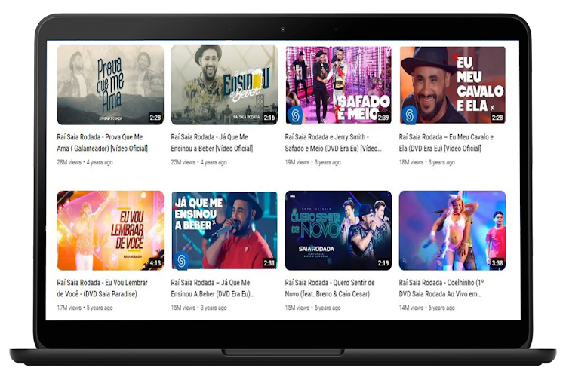Click the Shazam icon on 'Eu Meu Cavalo e Ela' thumbnail

[x=409, y=115]
